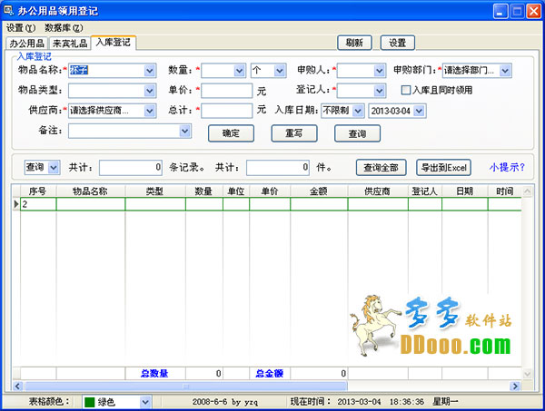This screenshot has height=411, width=545.
Task: Click the row selector arrow for row 2
Action: [16, 204]
